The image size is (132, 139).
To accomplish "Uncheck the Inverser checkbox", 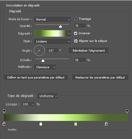I will (76, 33).
